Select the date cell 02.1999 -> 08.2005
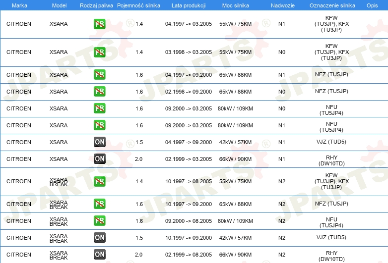Image resolution: width=388 pixels, height=263 pixels. 189,255
